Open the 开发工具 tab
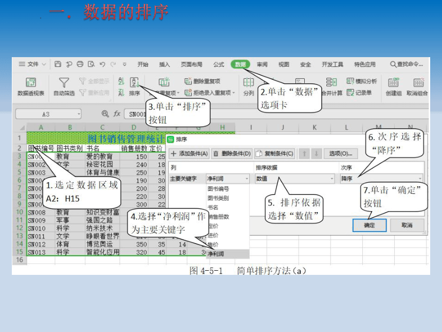Image resolution: width=442 pixels, height=332 pixels. point(333,64)
